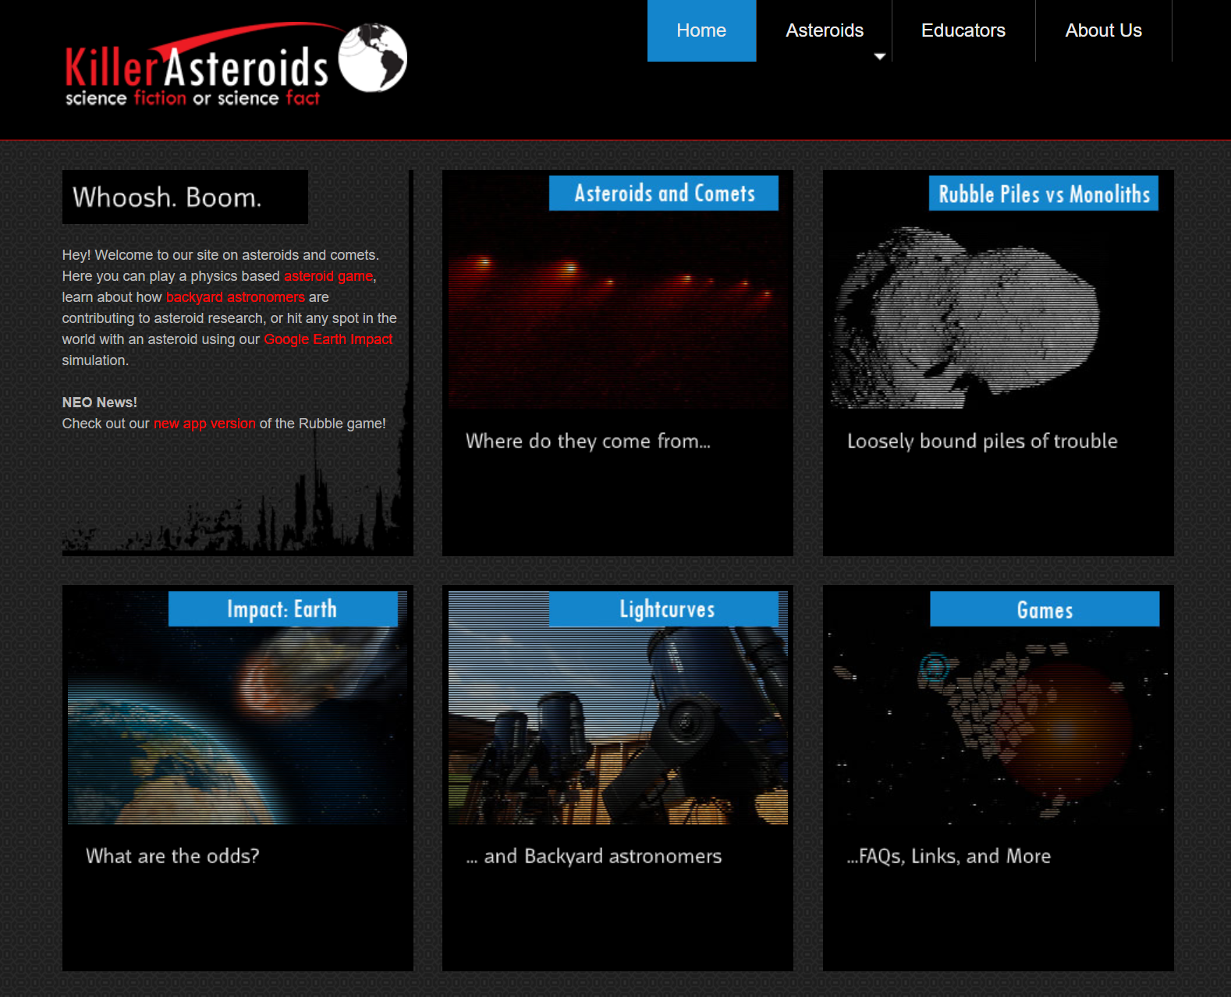Open the backyard astronomers link
Viewport: 1231px width, 997px height.
[x=236, y=297]
